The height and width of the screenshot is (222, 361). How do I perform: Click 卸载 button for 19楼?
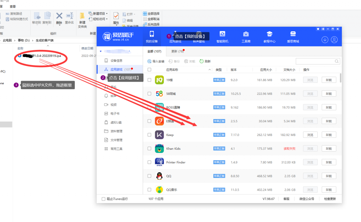(329, 80)
